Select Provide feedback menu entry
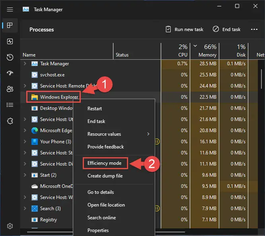The width and height of the screenshot is (265, 236). tap(115, 147)
